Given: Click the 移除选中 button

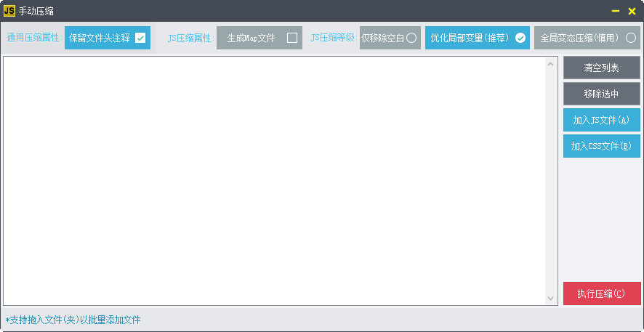Looking at the screenshot, I should pos(602,94).
